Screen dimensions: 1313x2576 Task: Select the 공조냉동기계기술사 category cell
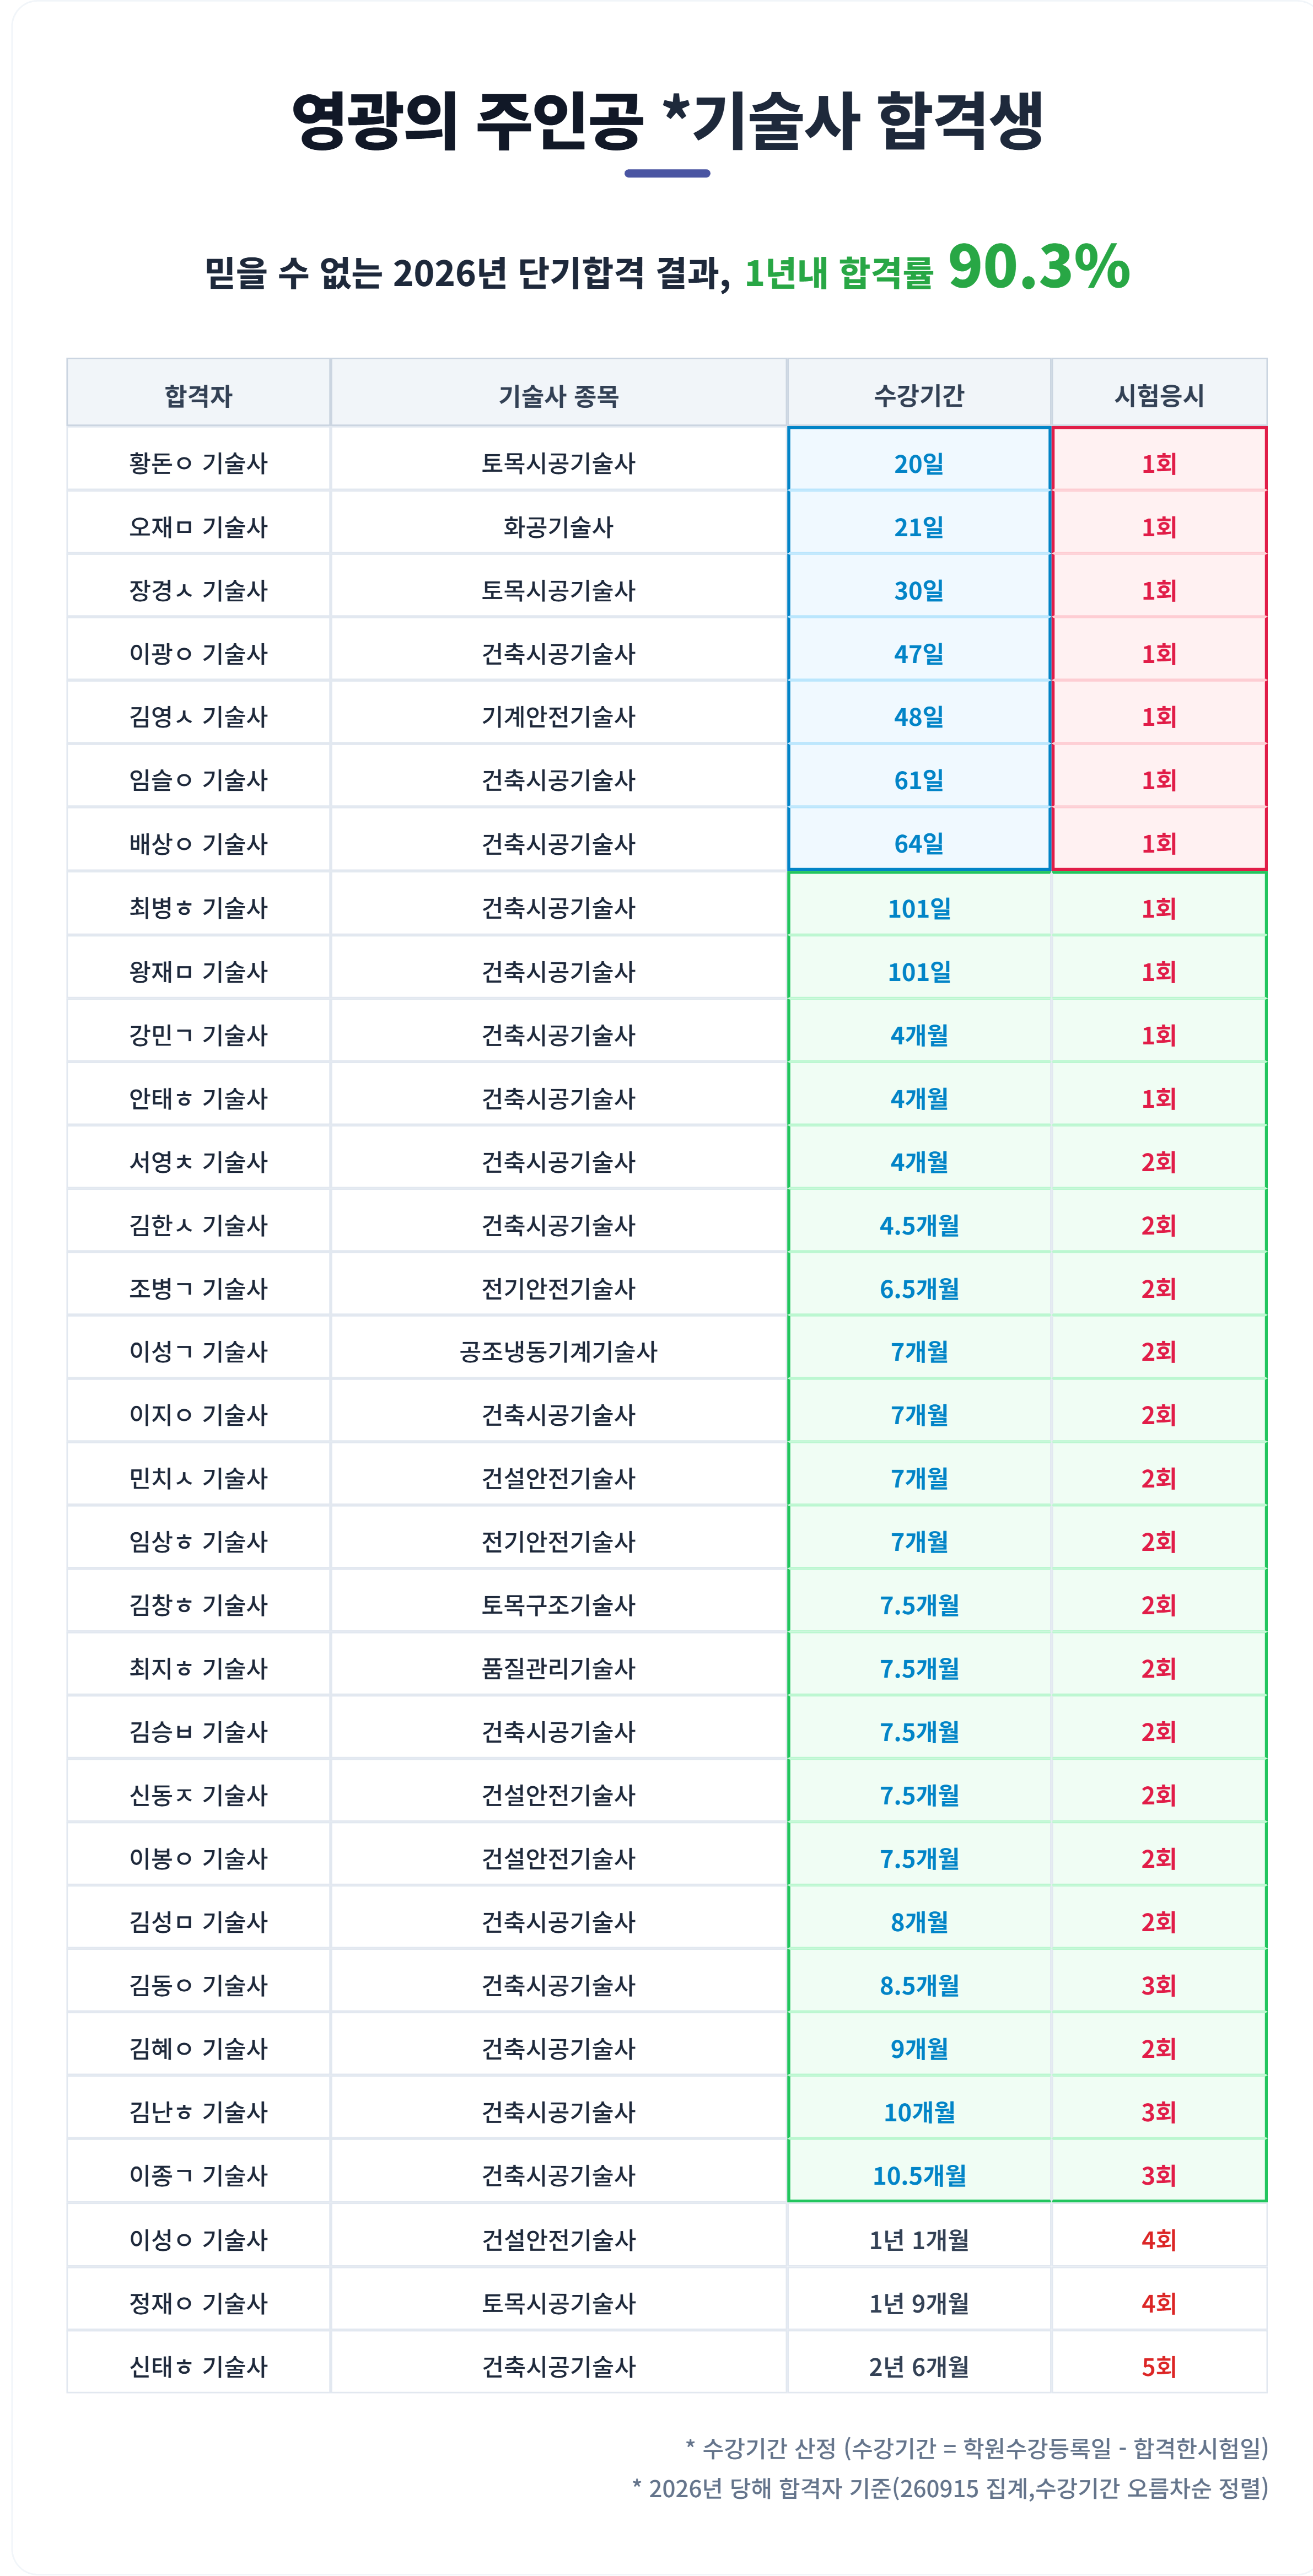[559, 1351]
